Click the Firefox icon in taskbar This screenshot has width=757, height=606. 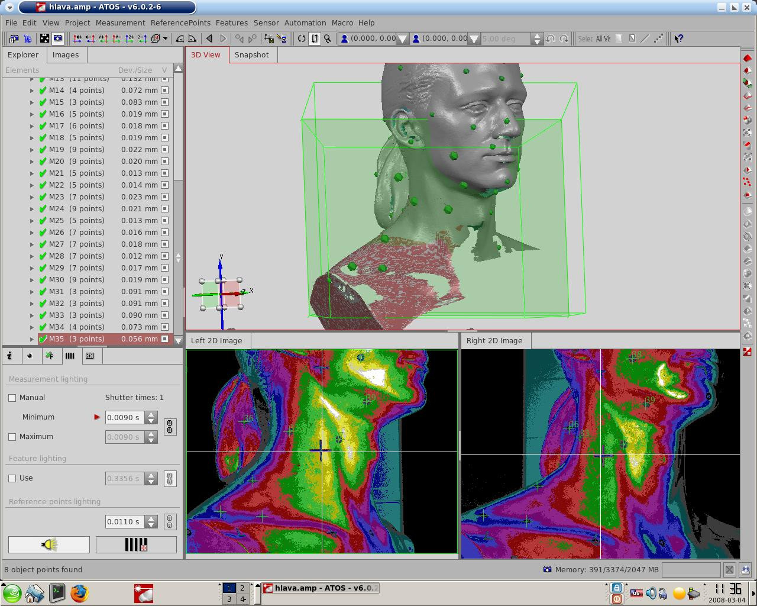79,592
